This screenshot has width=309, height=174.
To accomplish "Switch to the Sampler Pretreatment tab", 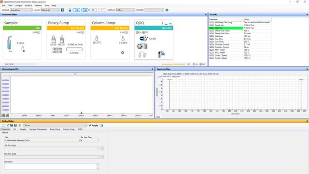I will [x=38, y=129].
